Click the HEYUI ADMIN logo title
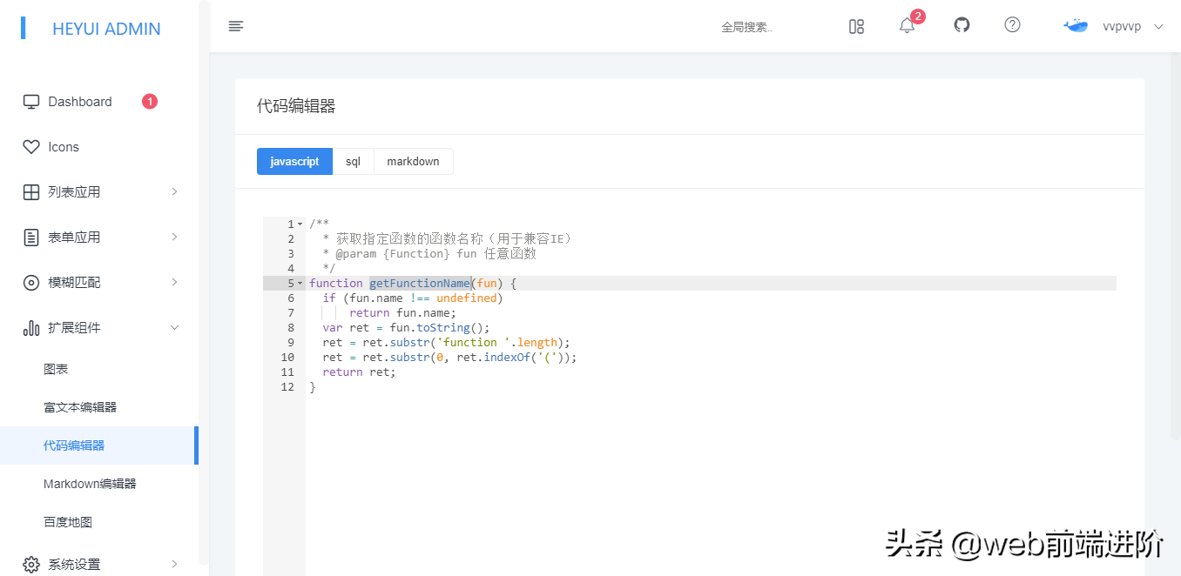Screen dimensions: 1181x576 click(x=106, y=29)
